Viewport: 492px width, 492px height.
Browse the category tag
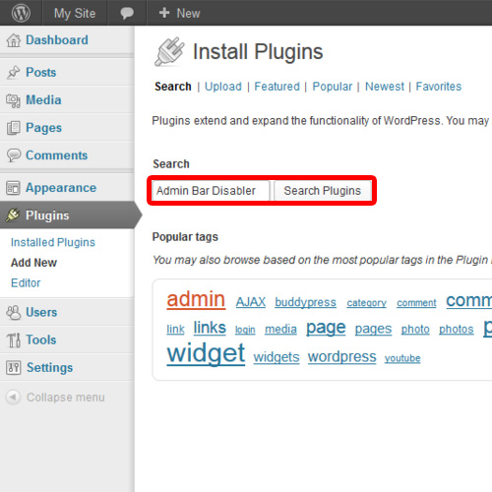tap(367, 303)
